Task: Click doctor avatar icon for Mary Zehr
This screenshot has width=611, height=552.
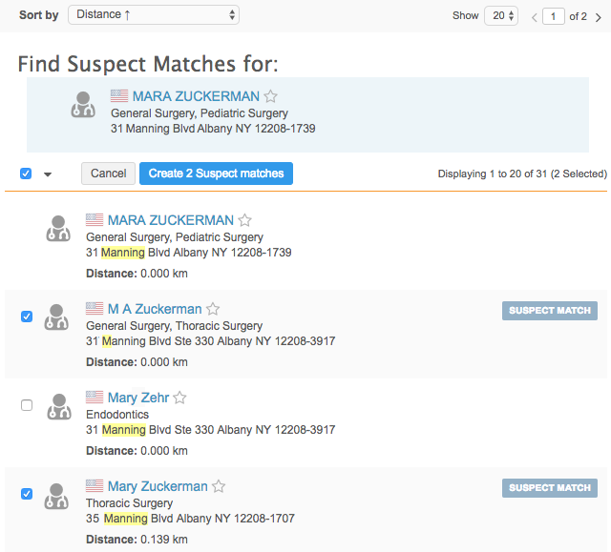Action: coord(57,406)
